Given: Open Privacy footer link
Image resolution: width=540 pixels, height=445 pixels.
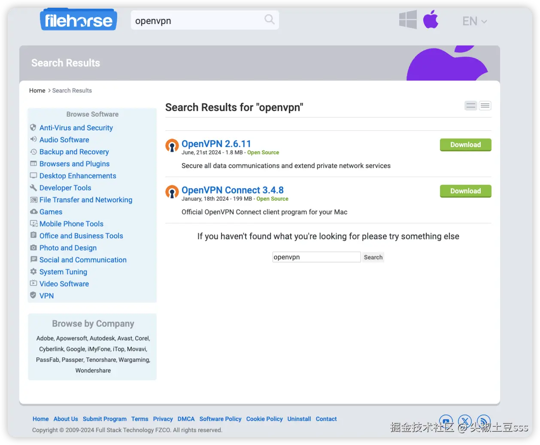Looking at the screenshot, I should 163,419.
